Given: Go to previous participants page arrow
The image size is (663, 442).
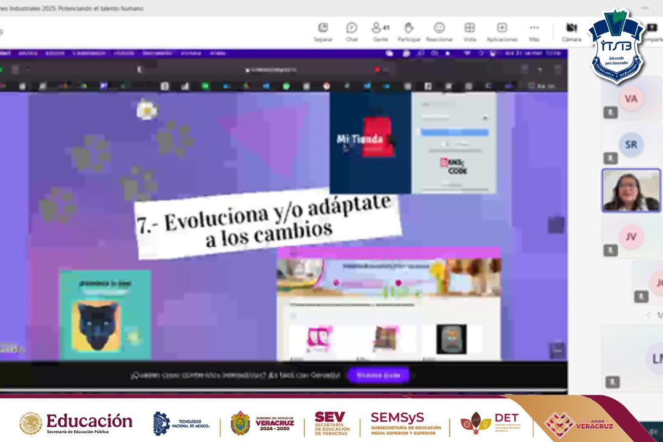Looking at the screenshot, I should click(648, 315).
